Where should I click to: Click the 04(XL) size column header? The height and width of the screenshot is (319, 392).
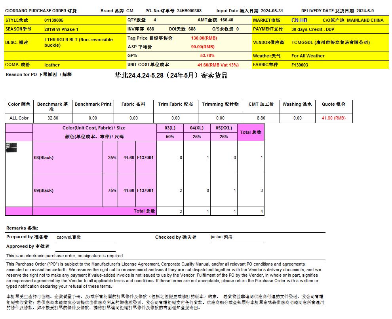click(x=197, y=128)
